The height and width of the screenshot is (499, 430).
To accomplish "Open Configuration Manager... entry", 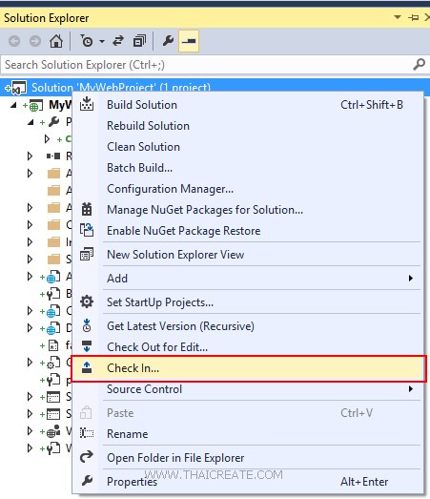I will (248, 189).
